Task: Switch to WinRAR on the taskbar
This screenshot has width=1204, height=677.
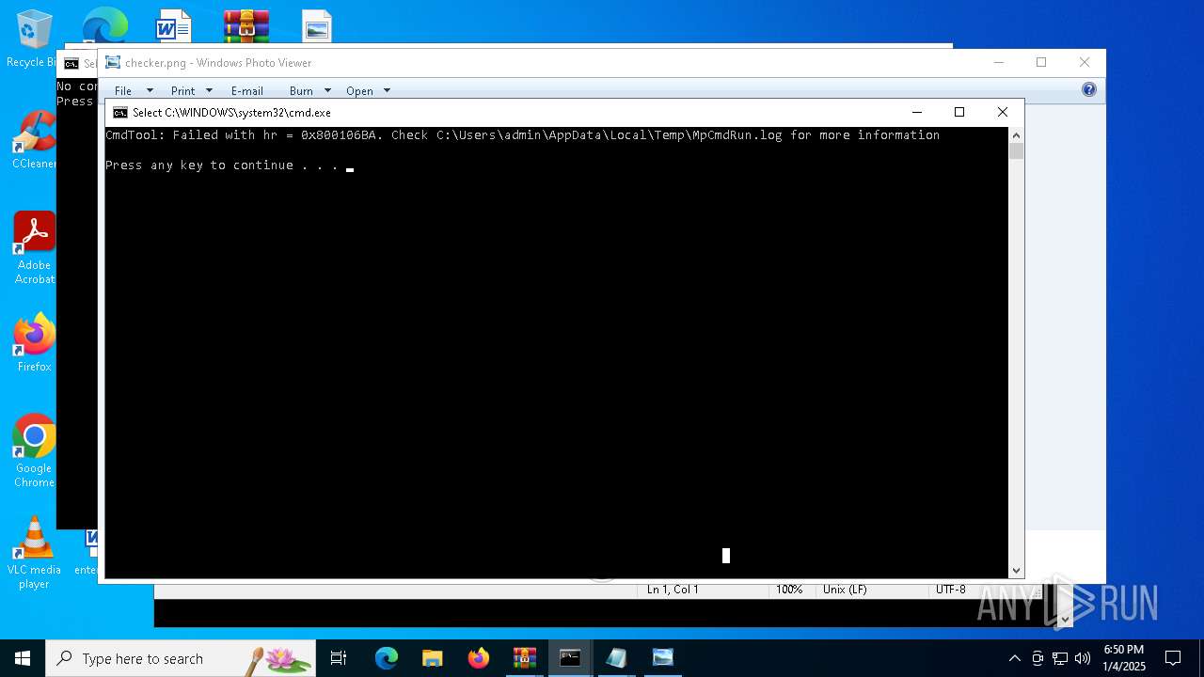Action: click(525, 658)
